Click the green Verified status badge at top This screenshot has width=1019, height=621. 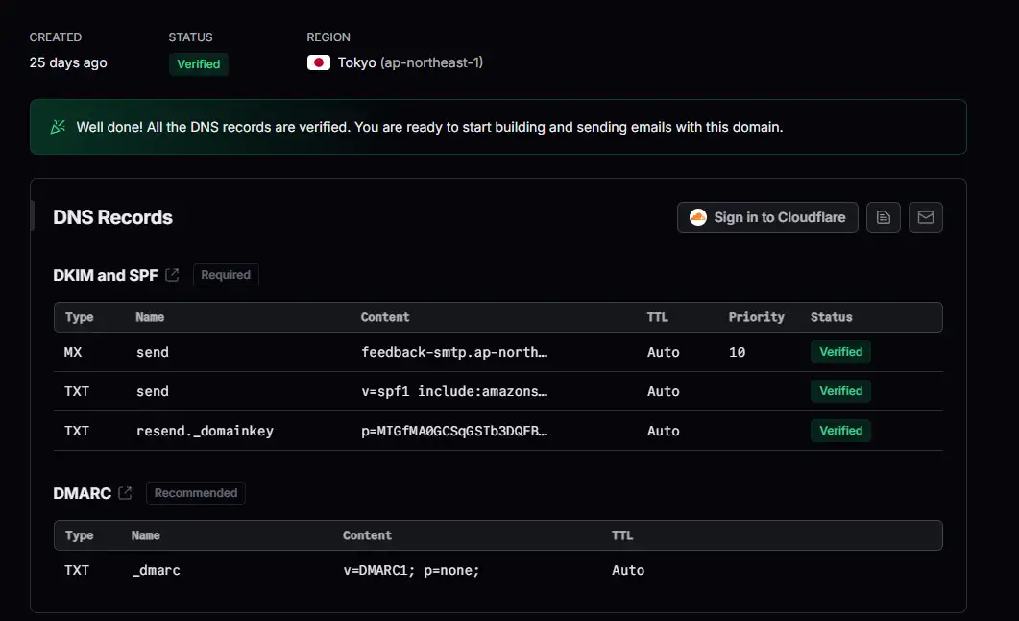tap(199, 64)
